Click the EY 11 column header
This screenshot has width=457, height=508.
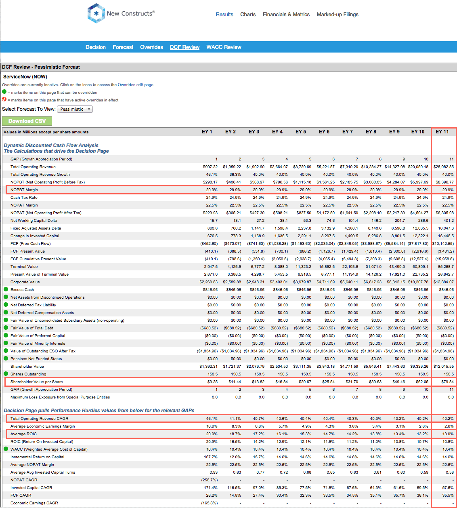point(442,132)
